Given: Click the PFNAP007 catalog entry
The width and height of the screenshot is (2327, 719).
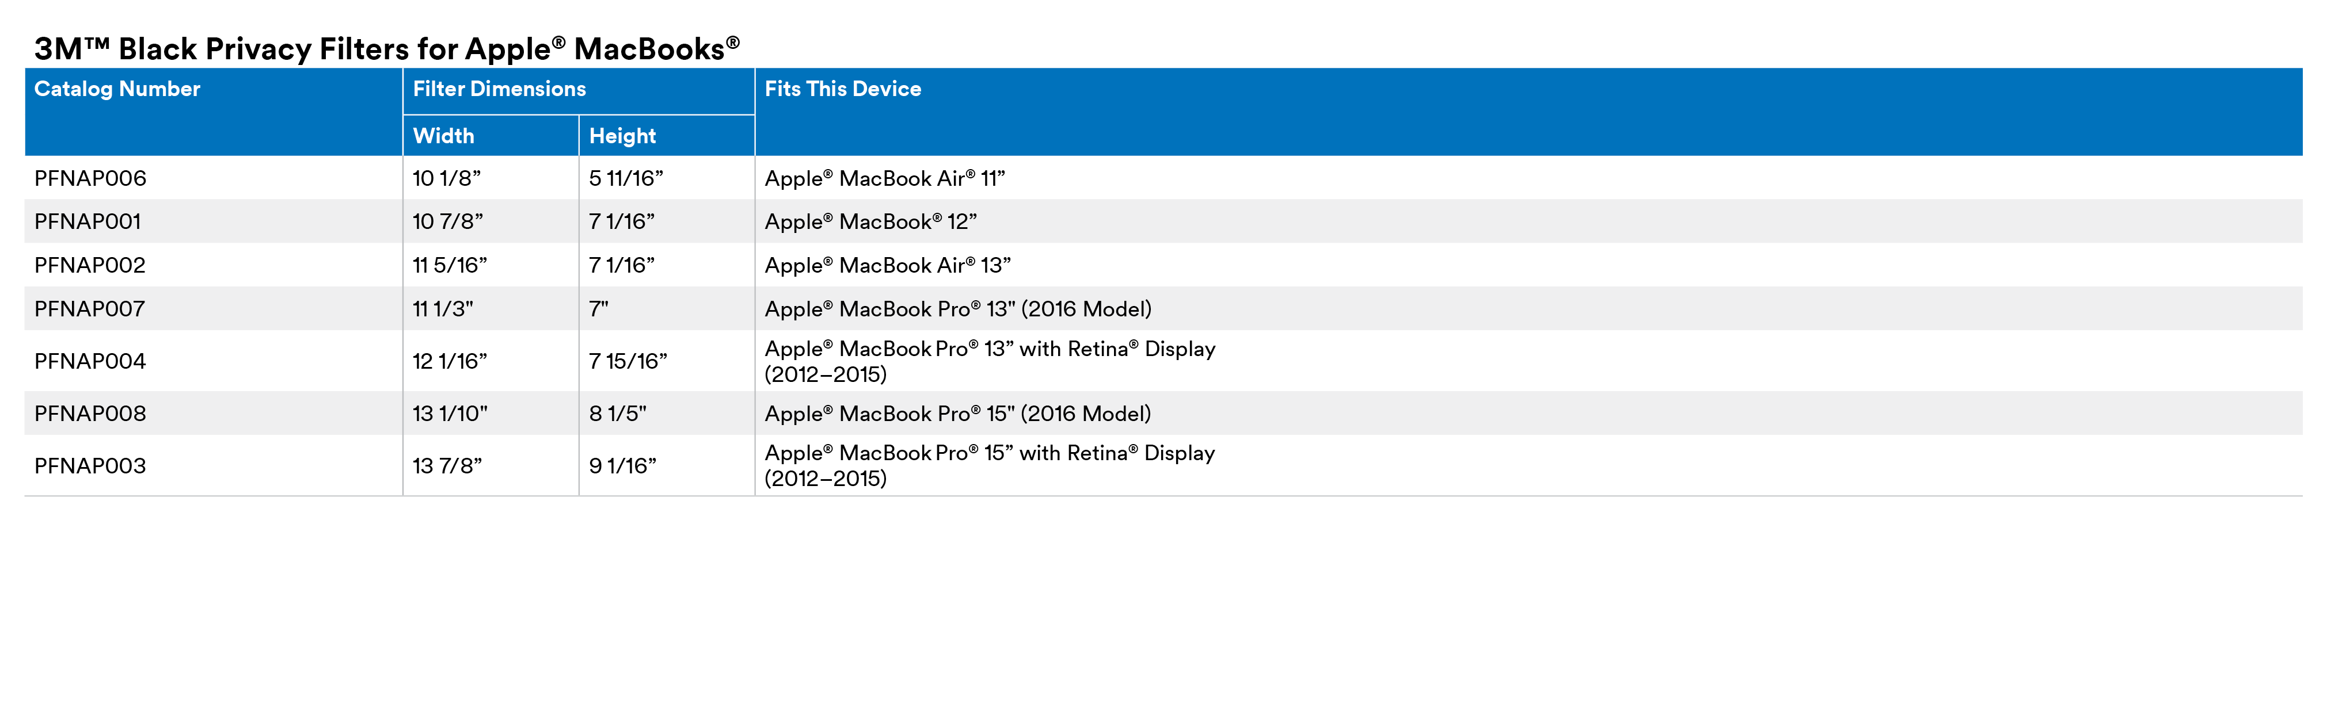Looking at the screenshot, I should [89, 309].
